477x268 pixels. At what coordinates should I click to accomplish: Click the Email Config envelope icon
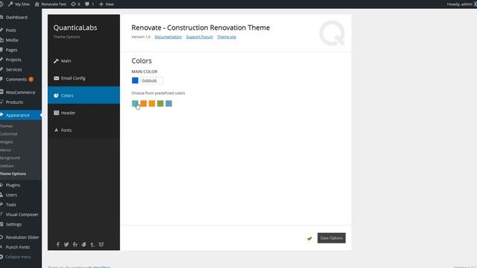[x=57, y=78]
